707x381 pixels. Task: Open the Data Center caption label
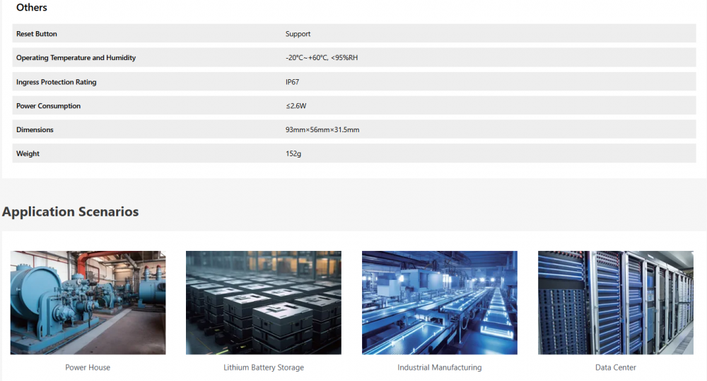pos(615,368)
